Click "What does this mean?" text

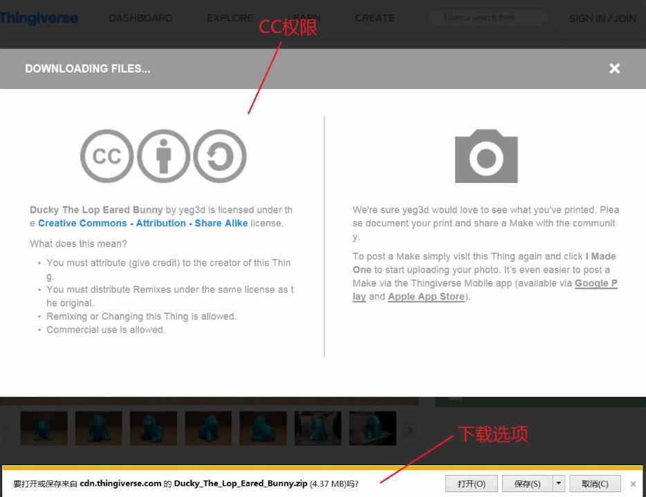click(x=78, y=244)
